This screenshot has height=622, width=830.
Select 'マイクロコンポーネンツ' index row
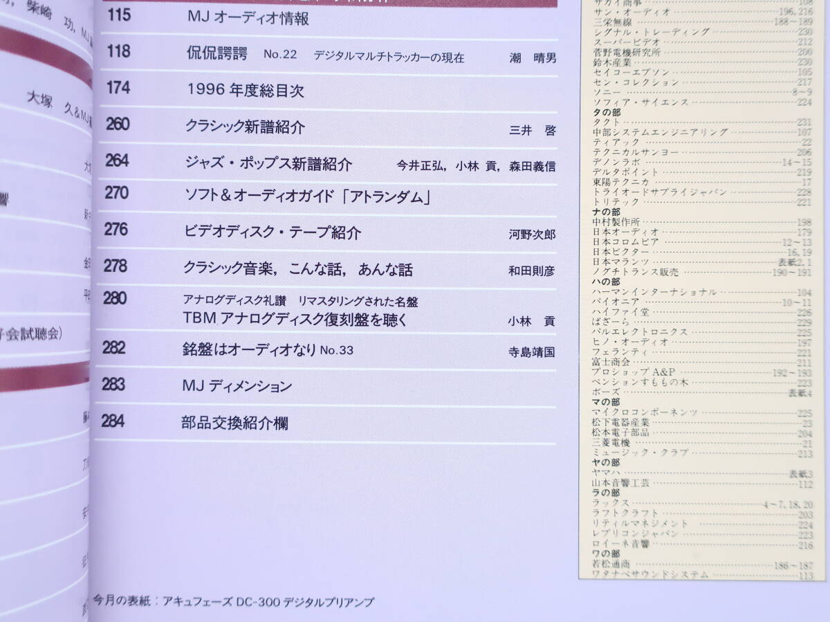tap(703, 412)
